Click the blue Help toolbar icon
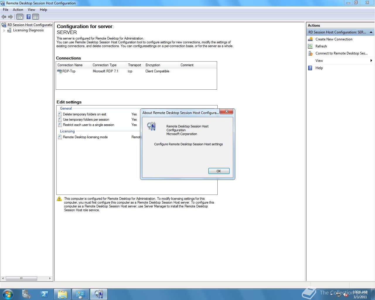 (28, 17)
